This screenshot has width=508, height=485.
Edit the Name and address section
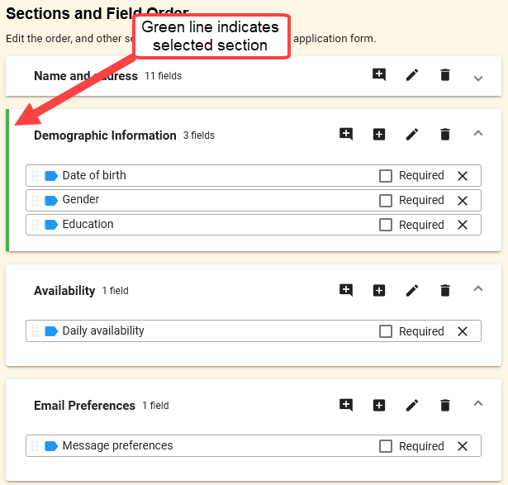(412, 75)
